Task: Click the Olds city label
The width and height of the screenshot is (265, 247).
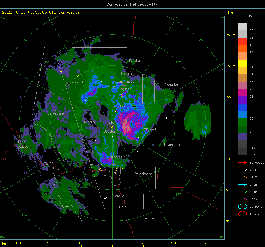Action: point(112,122)
